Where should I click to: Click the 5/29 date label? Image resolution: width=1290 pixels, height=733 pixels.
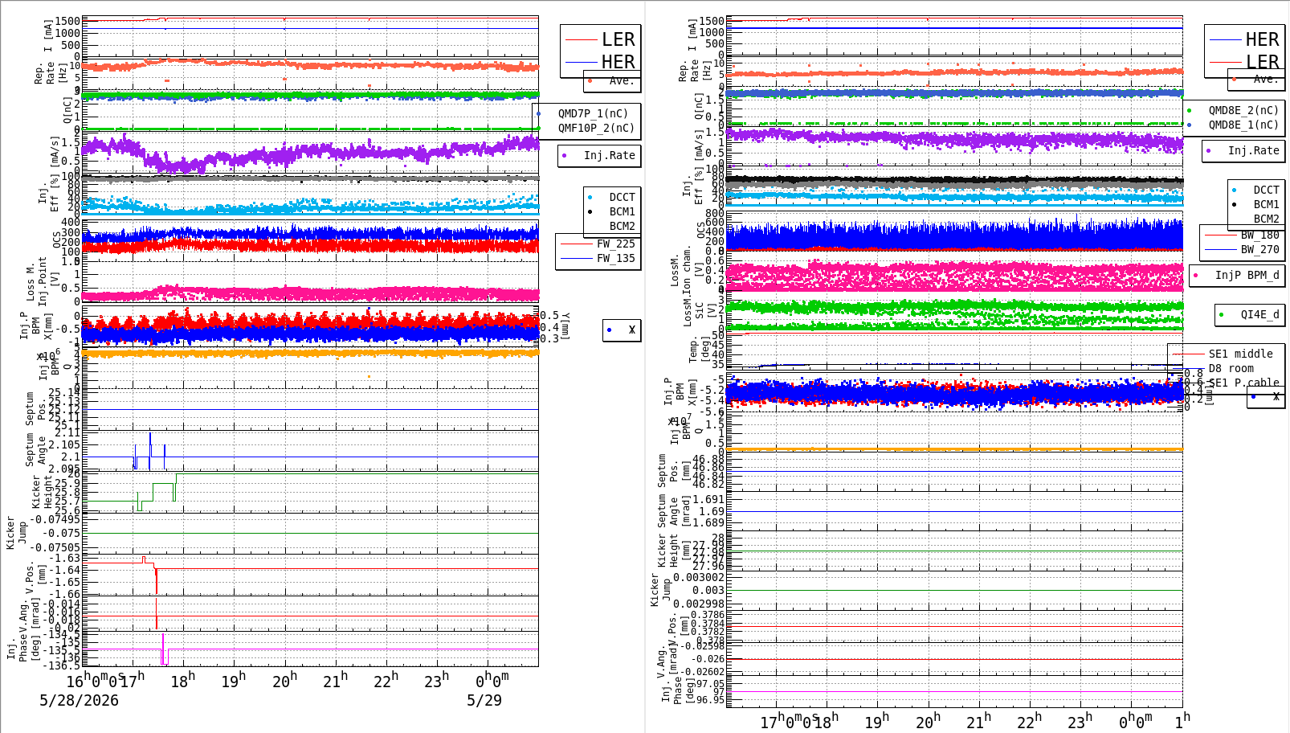(484, 700)
